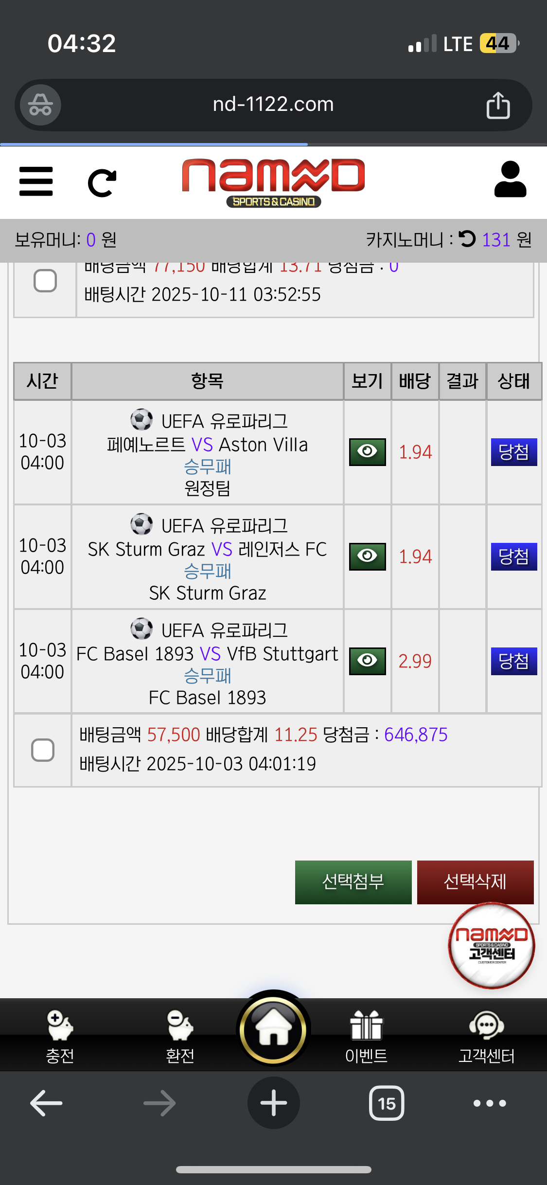Open the floating customer center badge
547x1185 pixels.
(x=491, y=945)
